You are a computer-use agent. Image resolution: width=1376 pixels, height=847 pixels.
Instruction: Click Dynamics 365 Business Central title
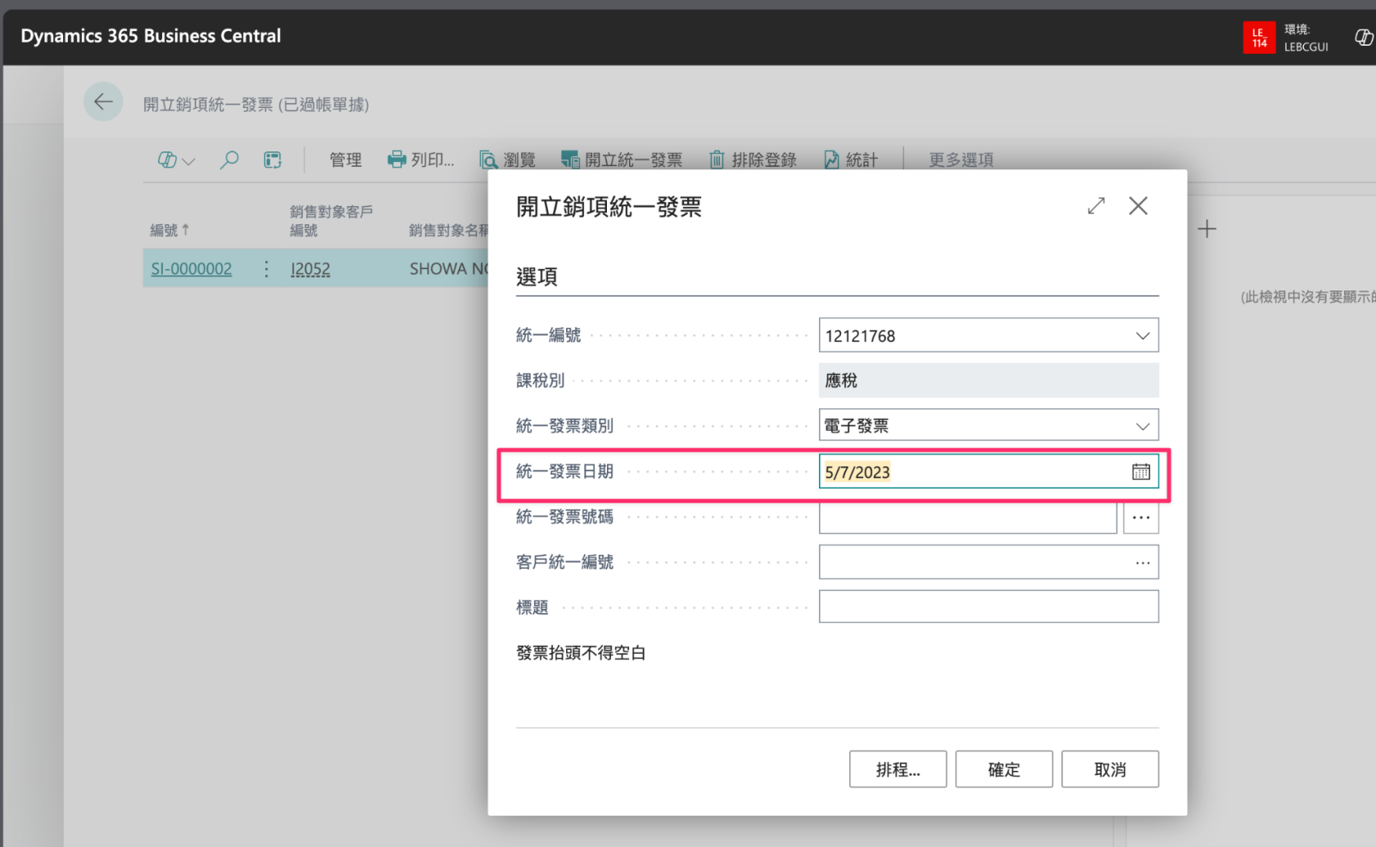click(x=151, y=36)
